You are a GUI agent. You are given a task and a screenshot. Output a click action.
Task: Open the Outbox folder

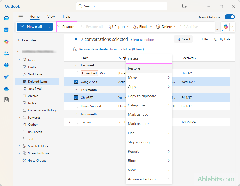point(33,125)
